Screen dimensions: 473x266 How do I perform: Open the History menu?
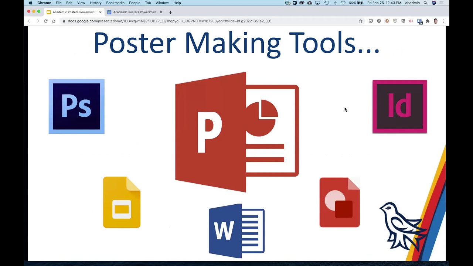[95, 3]
